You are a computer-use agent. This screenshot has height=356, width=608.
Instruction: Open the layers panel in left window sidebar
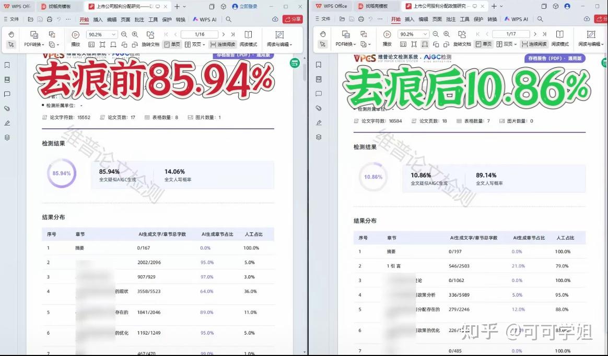(x=7, y=138)
